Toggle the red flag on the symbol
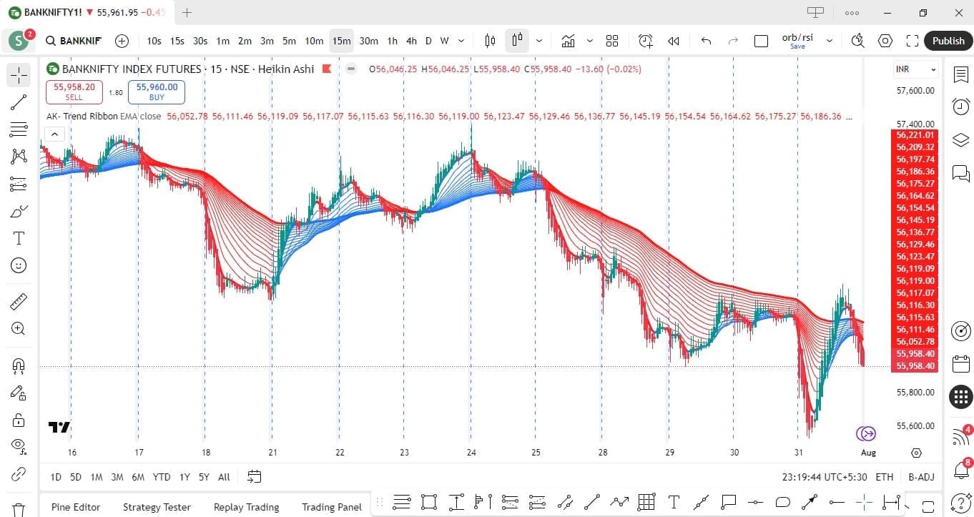 pyautogui.click(x=327, y=69)
